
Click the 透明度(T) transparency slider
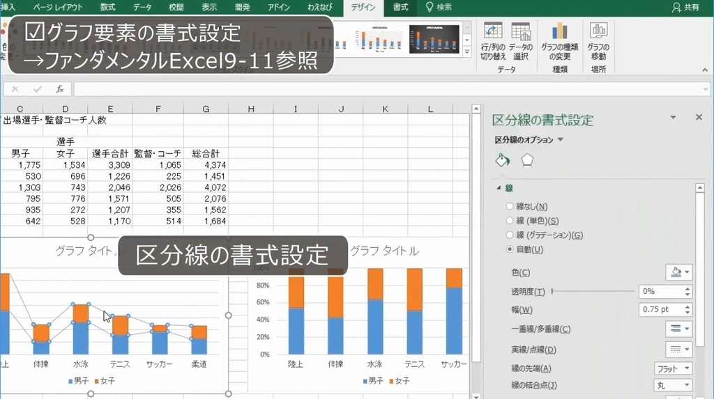[593, 291]
